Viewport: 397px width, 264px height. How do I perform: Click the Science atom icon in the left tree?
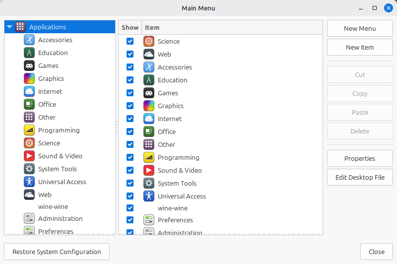[x=29, y=143]
